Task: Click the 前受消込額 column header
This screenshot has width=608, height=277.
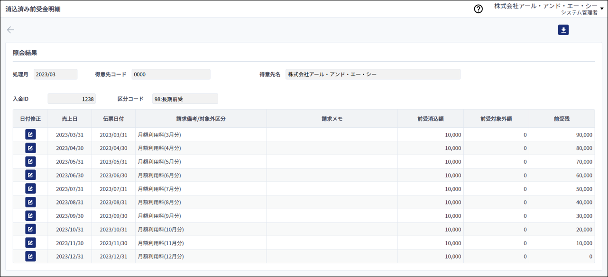Action: point(431,119)
